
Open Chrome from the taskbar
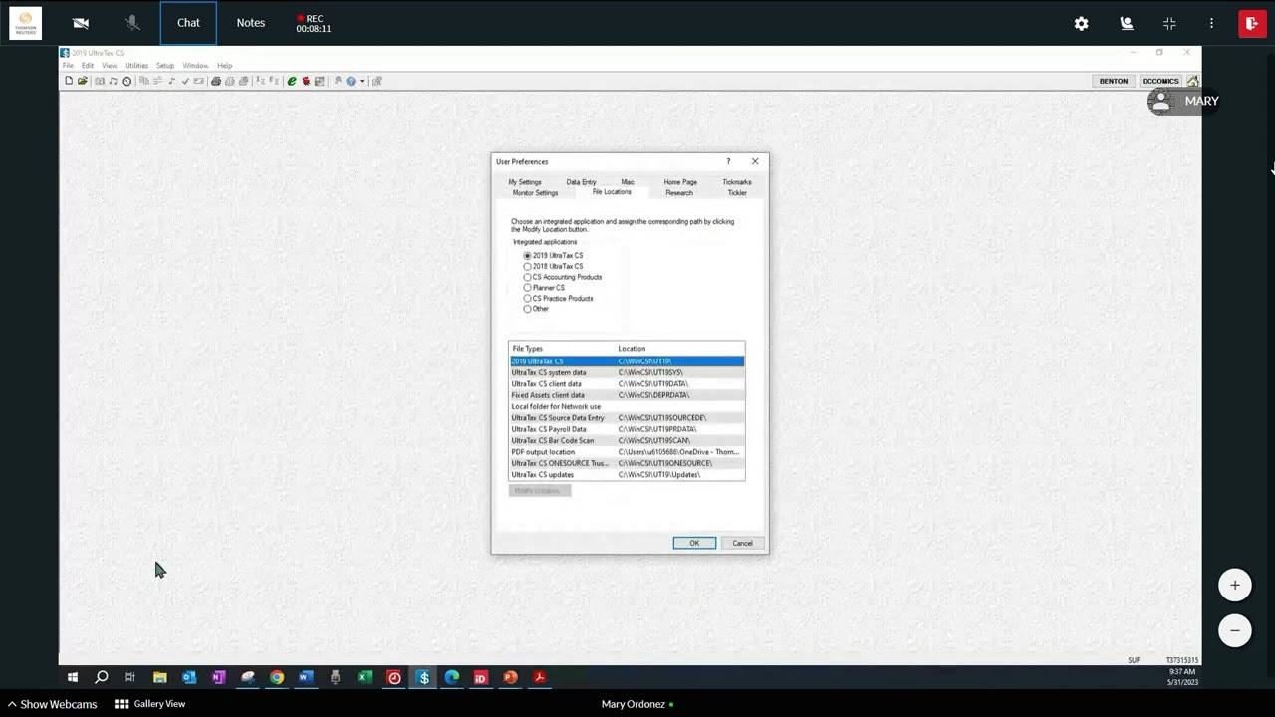point(277,677)
